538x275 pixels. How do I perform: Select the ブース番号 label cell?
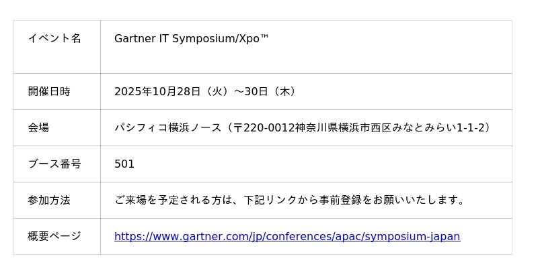(x=54, y=164)
